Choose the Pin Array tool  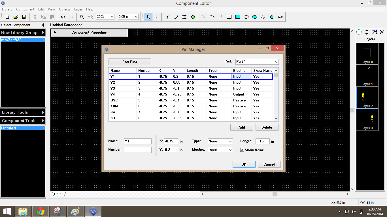[176, 17]
